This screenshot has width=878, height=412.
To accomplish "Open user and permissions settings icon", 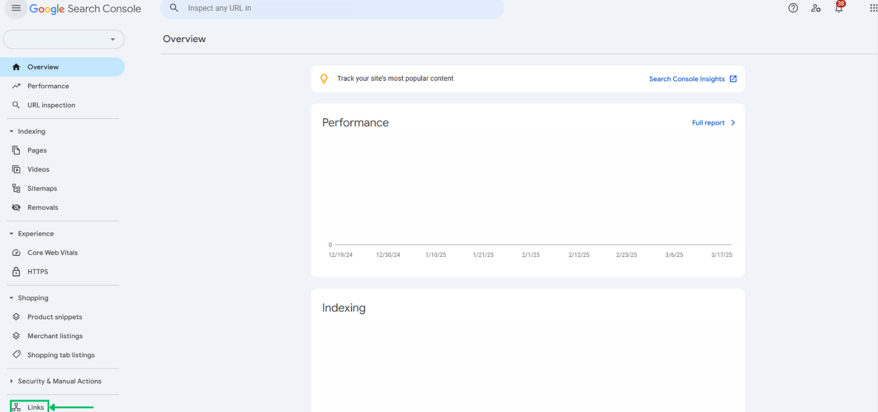I will 816,8.
